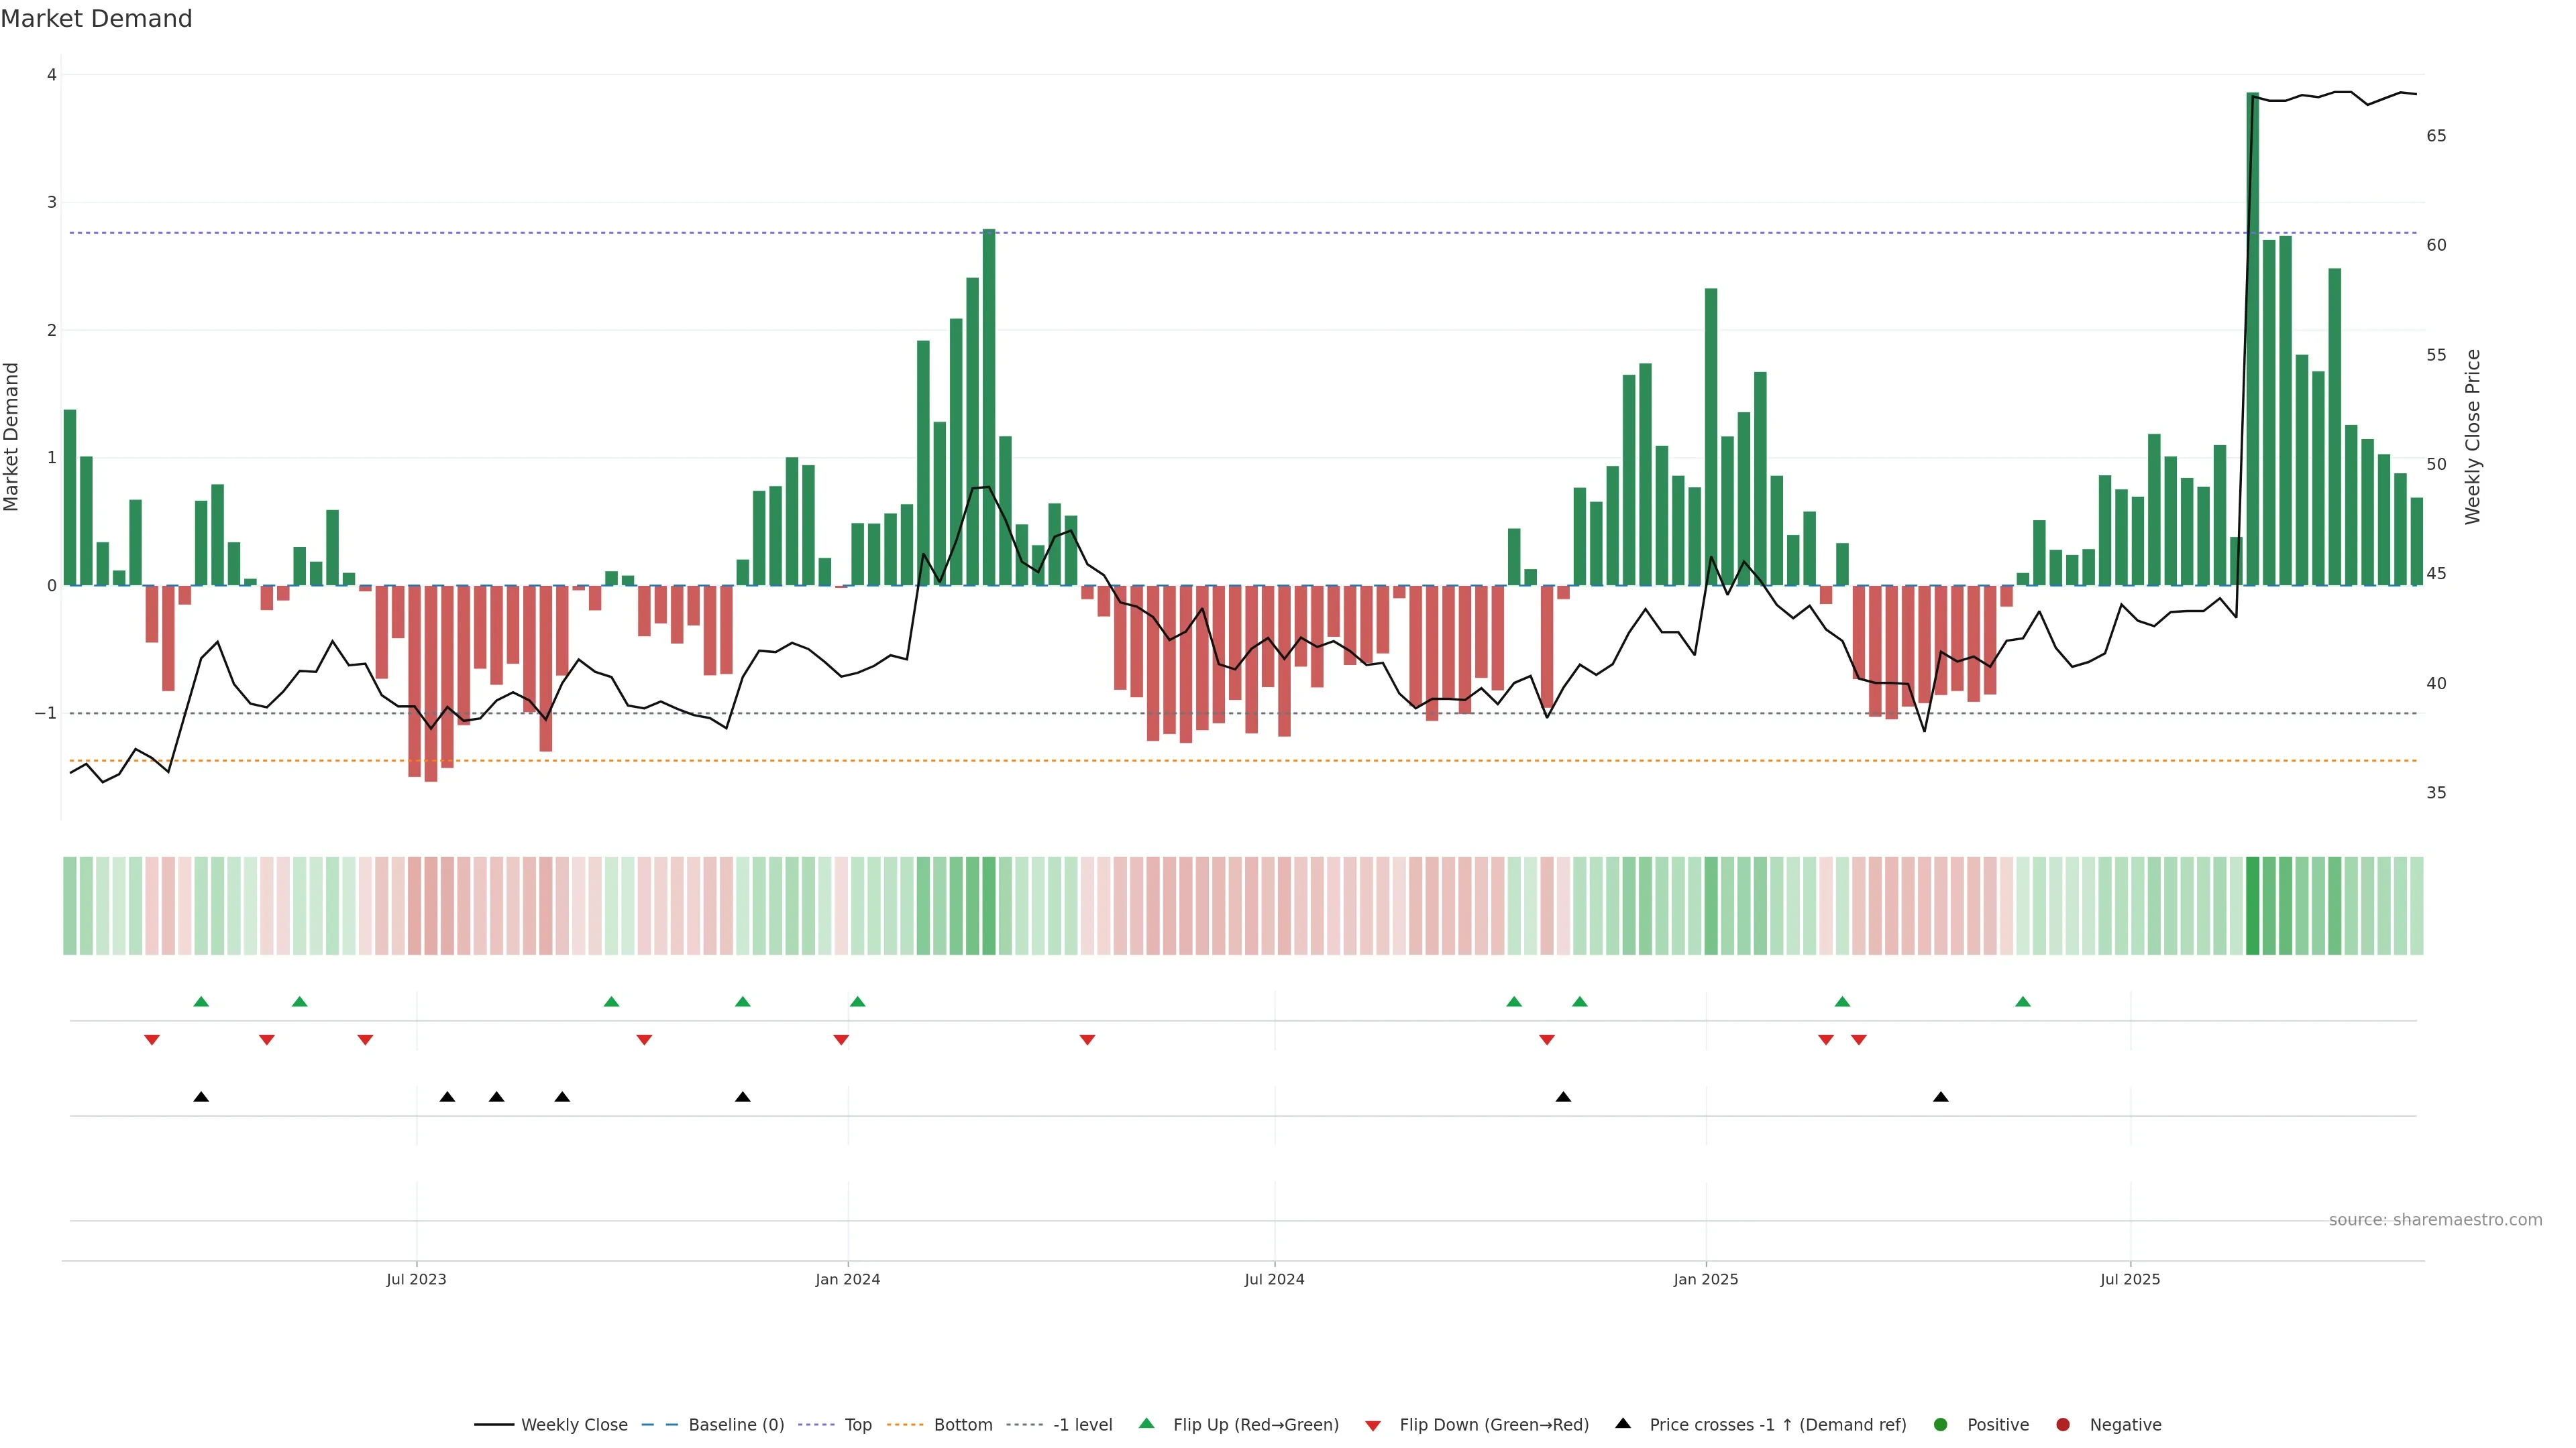2576x1448 pixels.
Task: Click the Jan 2024 axis label
Action: [x=847, y=1279]
